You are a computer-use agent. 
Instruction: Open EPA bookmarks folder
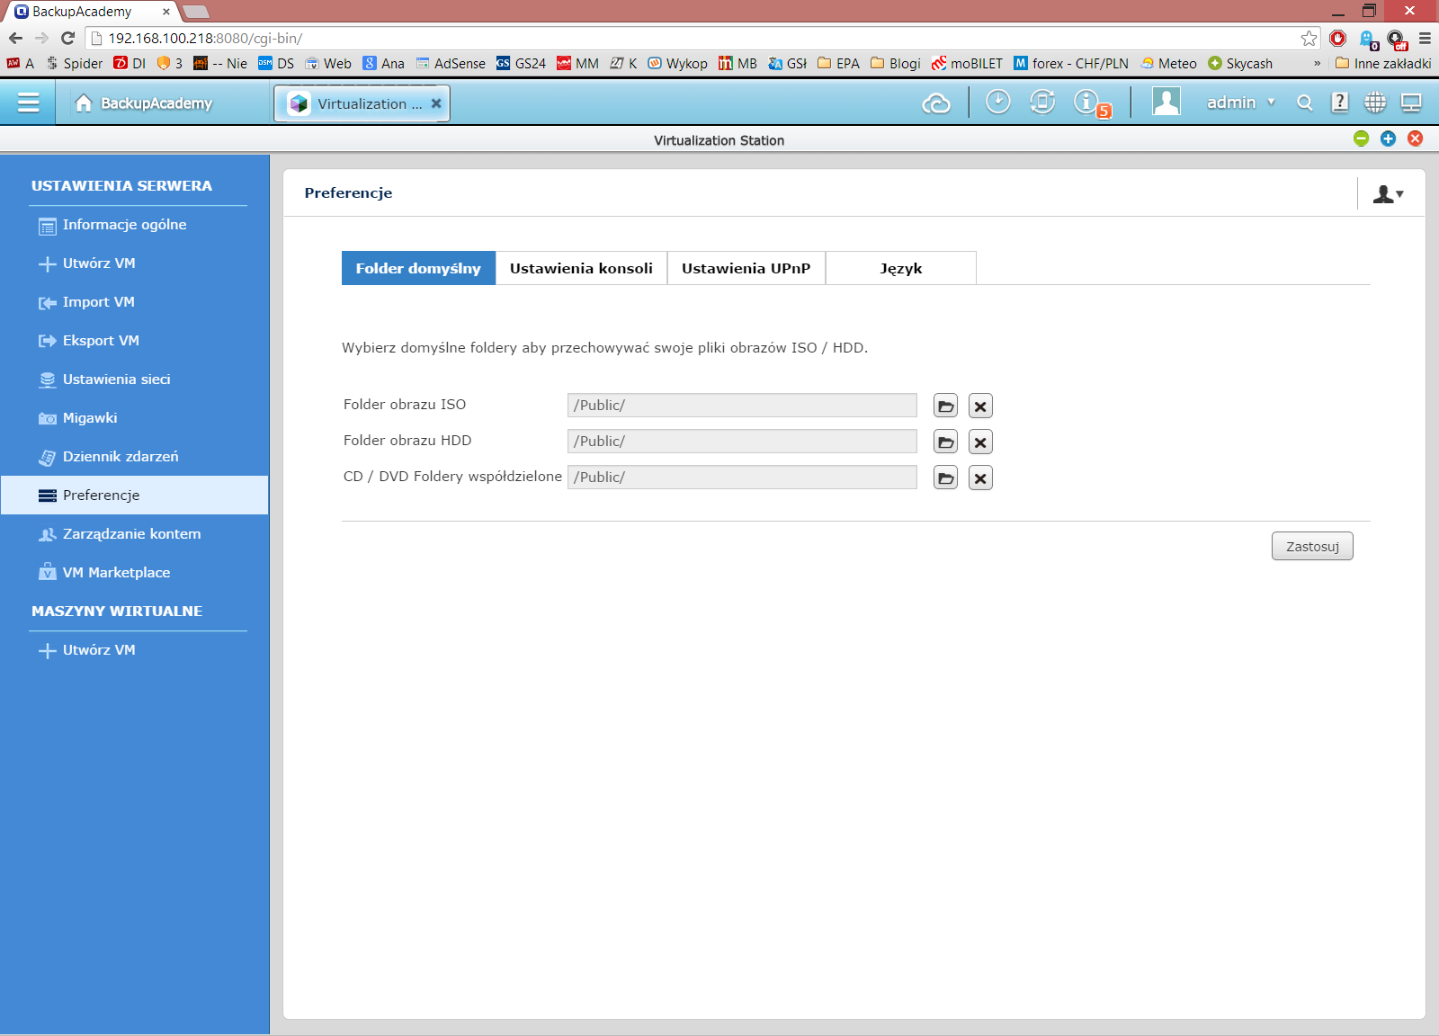(838, 63)
